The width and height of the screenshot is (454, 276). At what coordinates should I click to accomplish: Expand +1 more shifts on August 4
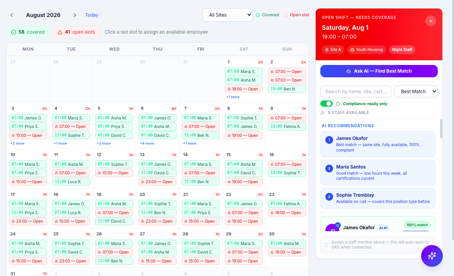[x=60, y=143]
